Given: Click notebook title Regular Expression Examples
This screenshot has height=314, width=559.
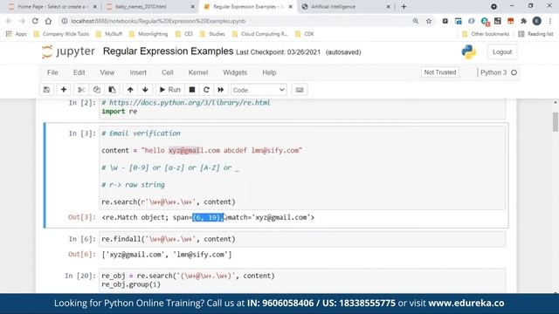Looking at the screenshot, I should coord(168,51).
